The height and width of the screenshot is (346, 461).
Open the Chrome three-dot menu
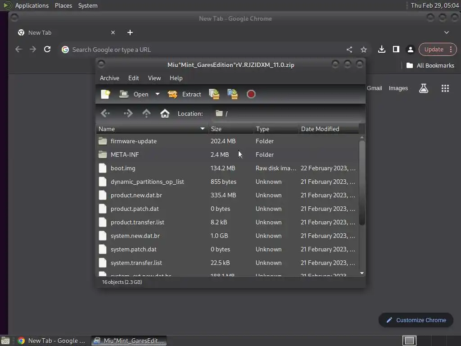(x=451, y=50)
